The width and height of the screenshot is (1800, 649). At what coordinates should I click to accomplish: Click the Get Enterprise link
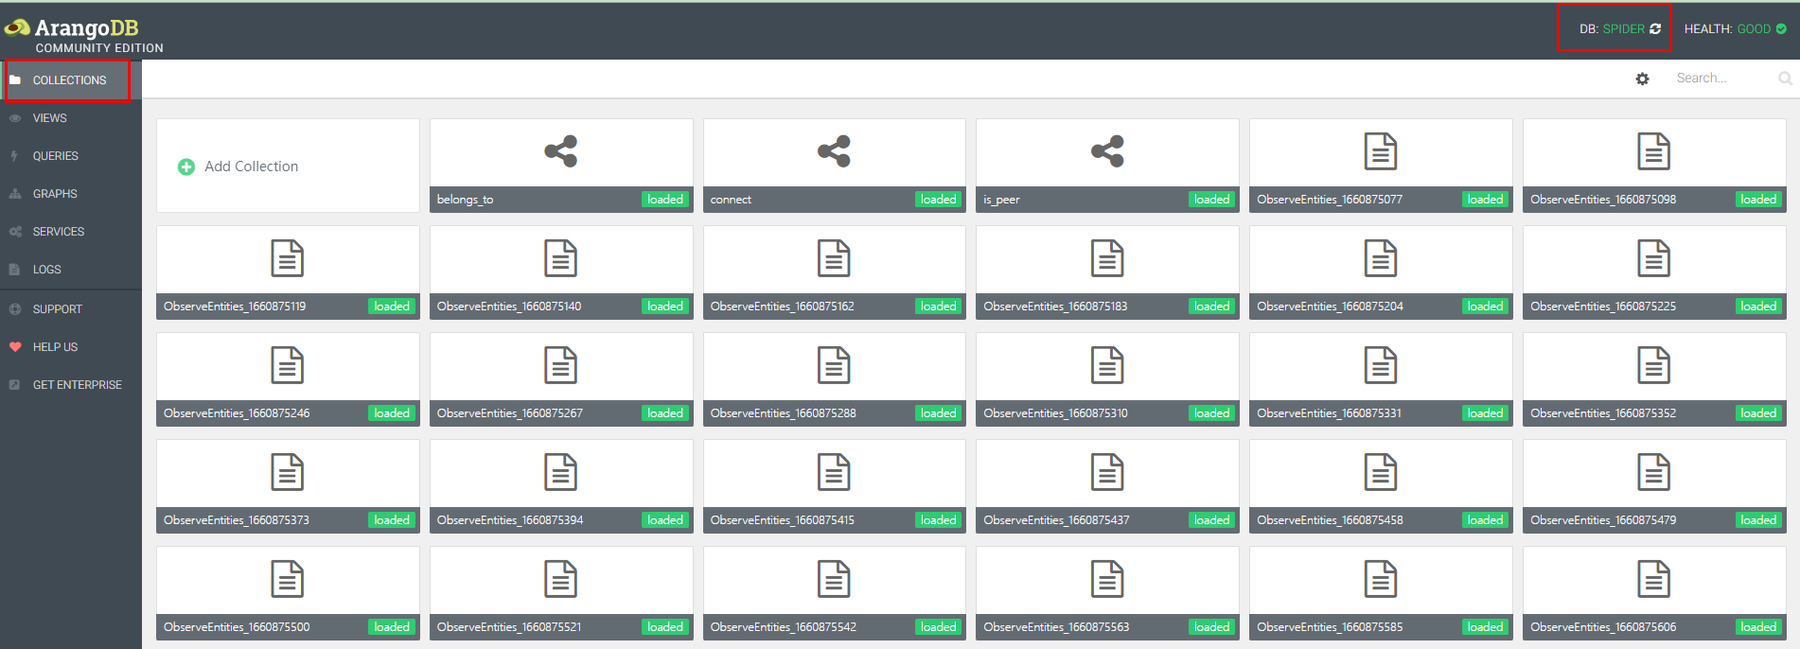(77, 385)
